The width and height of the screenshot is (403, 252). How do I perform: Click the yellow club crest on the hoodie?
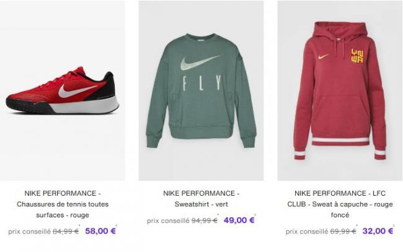[x=357, y=56]
